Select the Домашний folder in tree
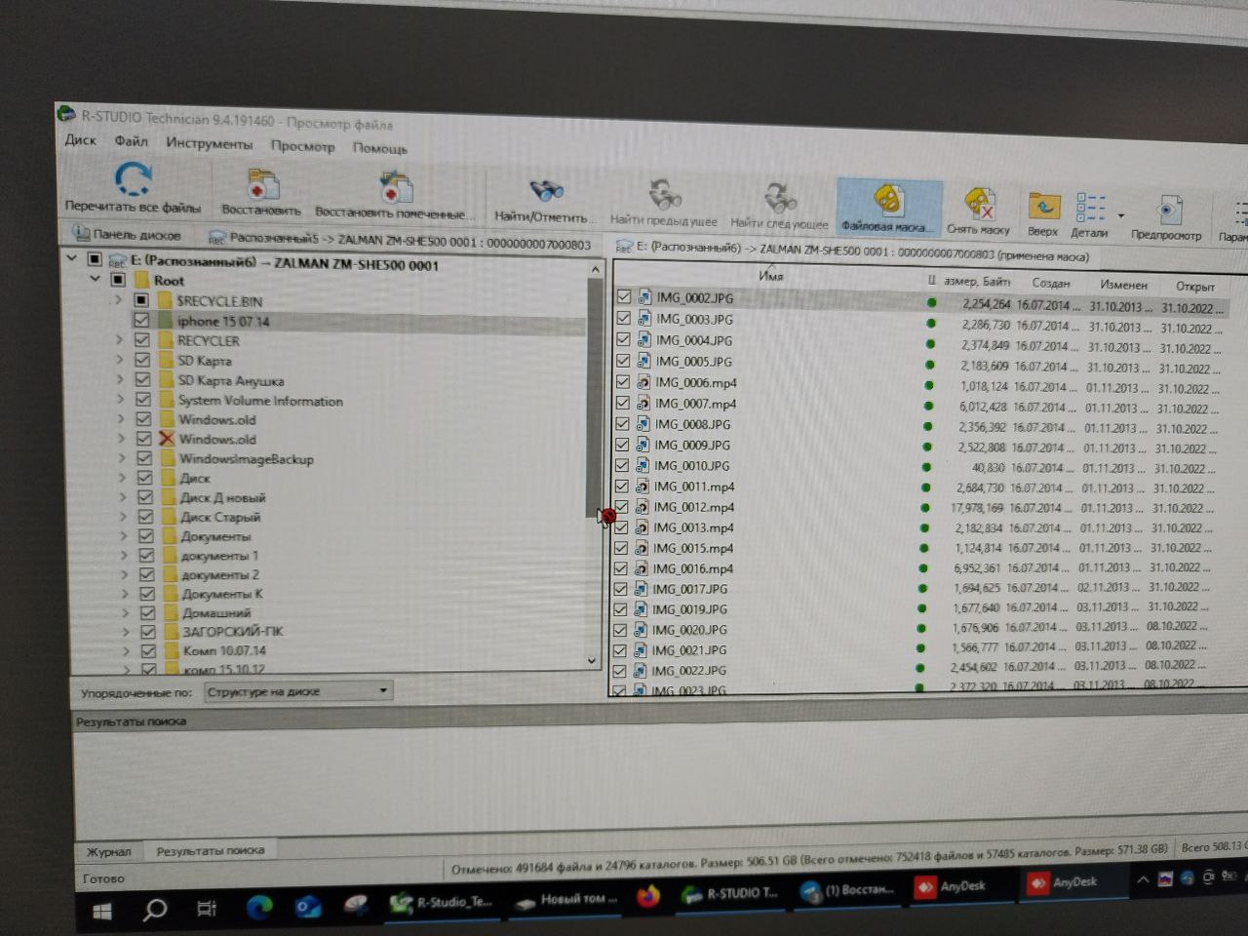Image resolution: width=1248 pixels, height=936 pixels. pos(216,613)
